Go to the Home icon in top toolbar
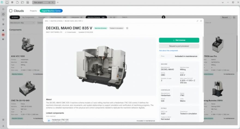240x129 pixels. tap(7, 2)
